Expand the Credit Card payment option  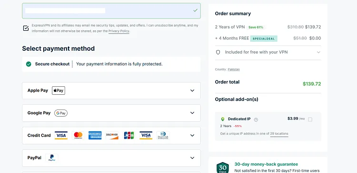[111, 136]
